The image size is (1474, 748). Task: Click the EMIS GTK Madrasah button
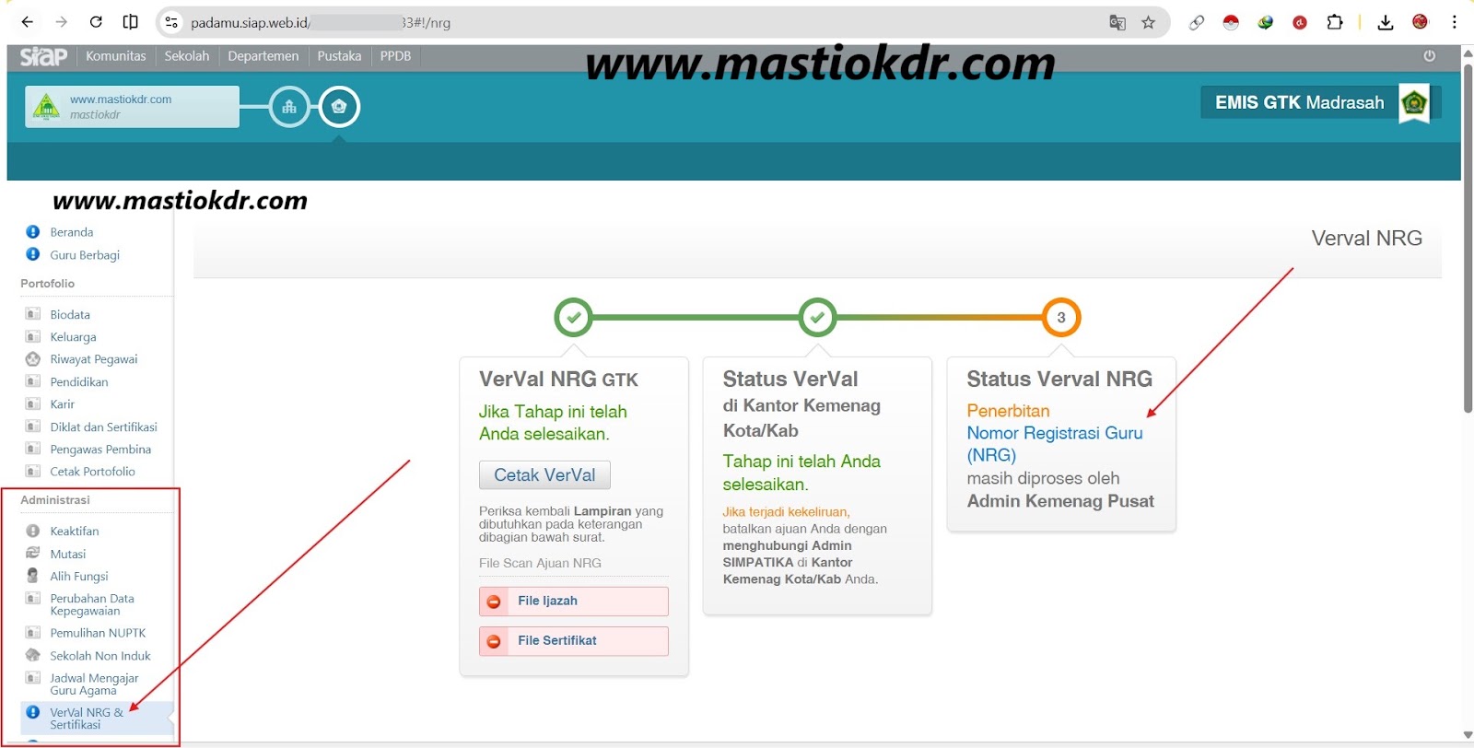click(1299, 102)
